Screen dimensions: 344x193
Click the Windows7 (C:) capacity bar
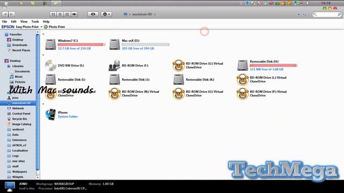click(x=81, y=44)
